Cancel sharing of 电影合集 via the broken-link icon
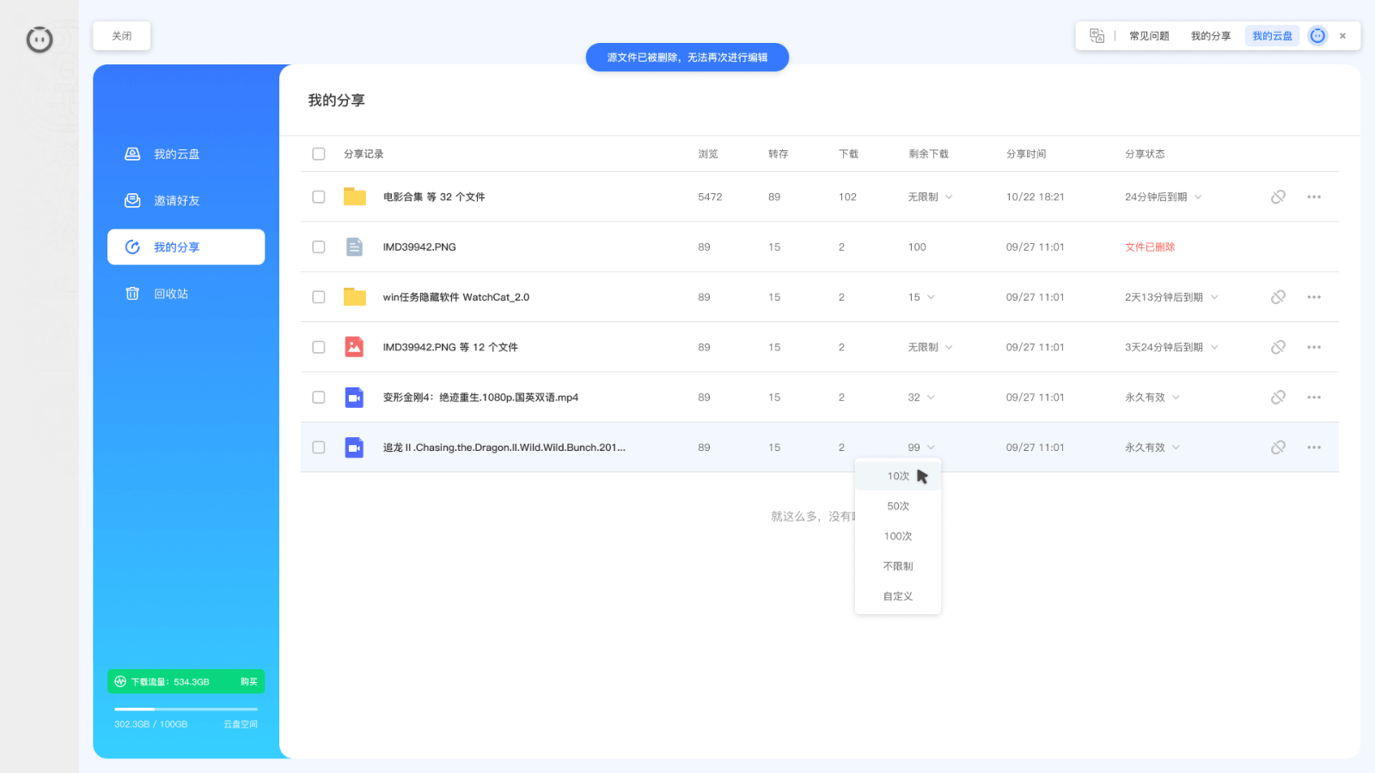This screenshot has width=1375, height=773. point(1278,197)
